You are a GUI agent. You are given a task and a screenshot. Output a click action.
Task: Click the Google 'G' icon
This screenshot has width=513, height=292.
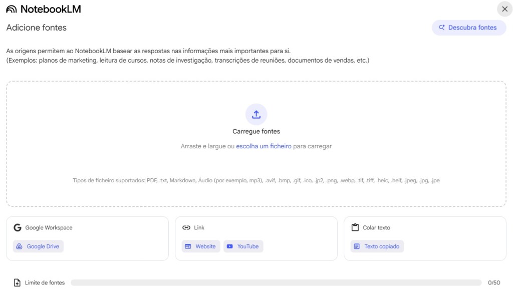(18, 227)
